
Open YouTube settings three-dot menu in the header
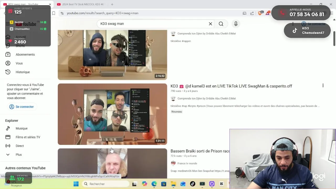pyautogui.click(x=293, y=24)
